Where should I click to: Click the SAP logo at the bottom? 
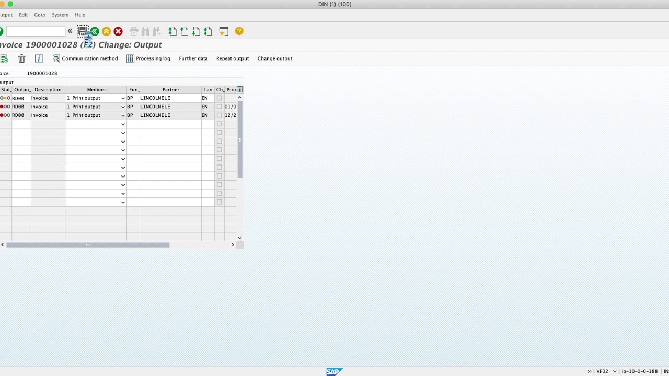334,372
